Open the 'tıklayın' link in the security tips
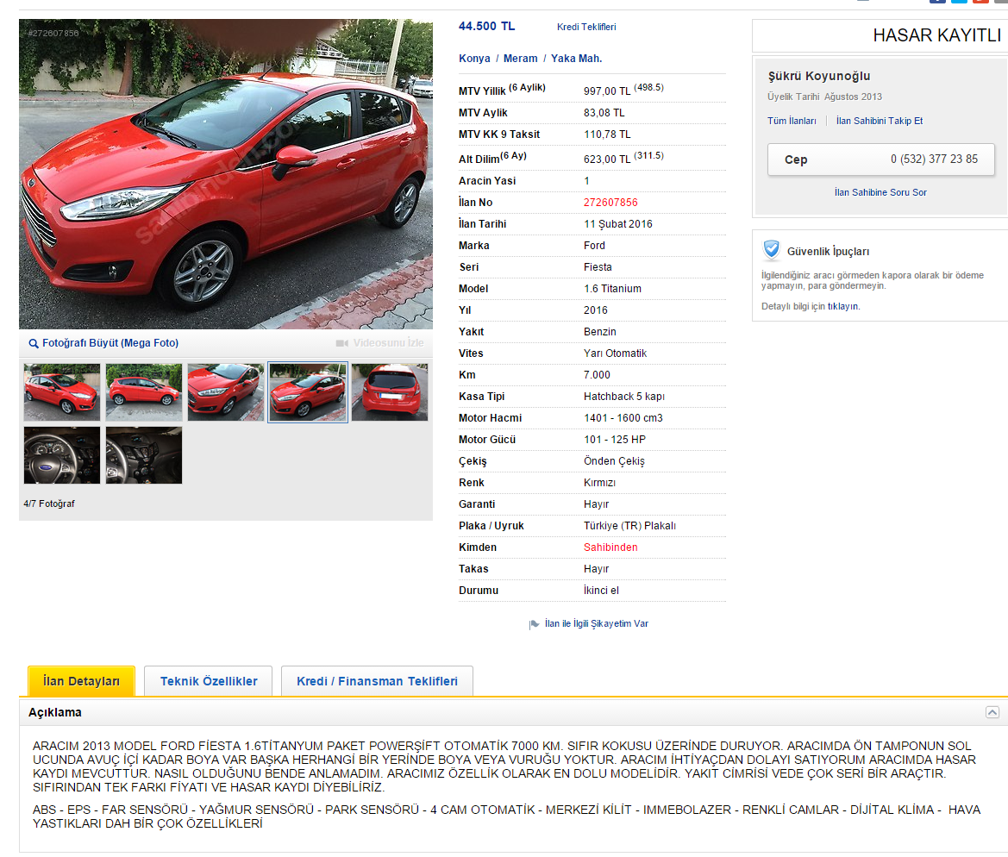This screenshot has height=857, width=1008. pos(842,307)
